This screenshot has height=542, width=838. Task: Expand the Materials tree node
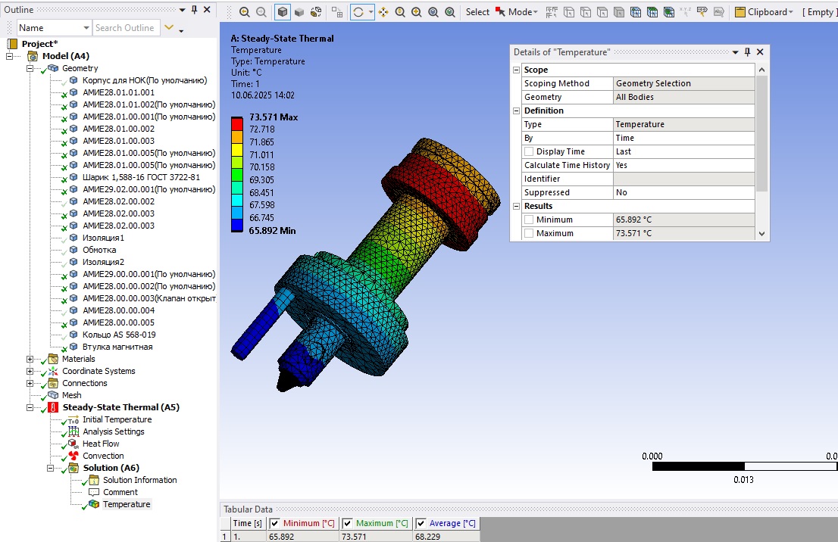30,360
